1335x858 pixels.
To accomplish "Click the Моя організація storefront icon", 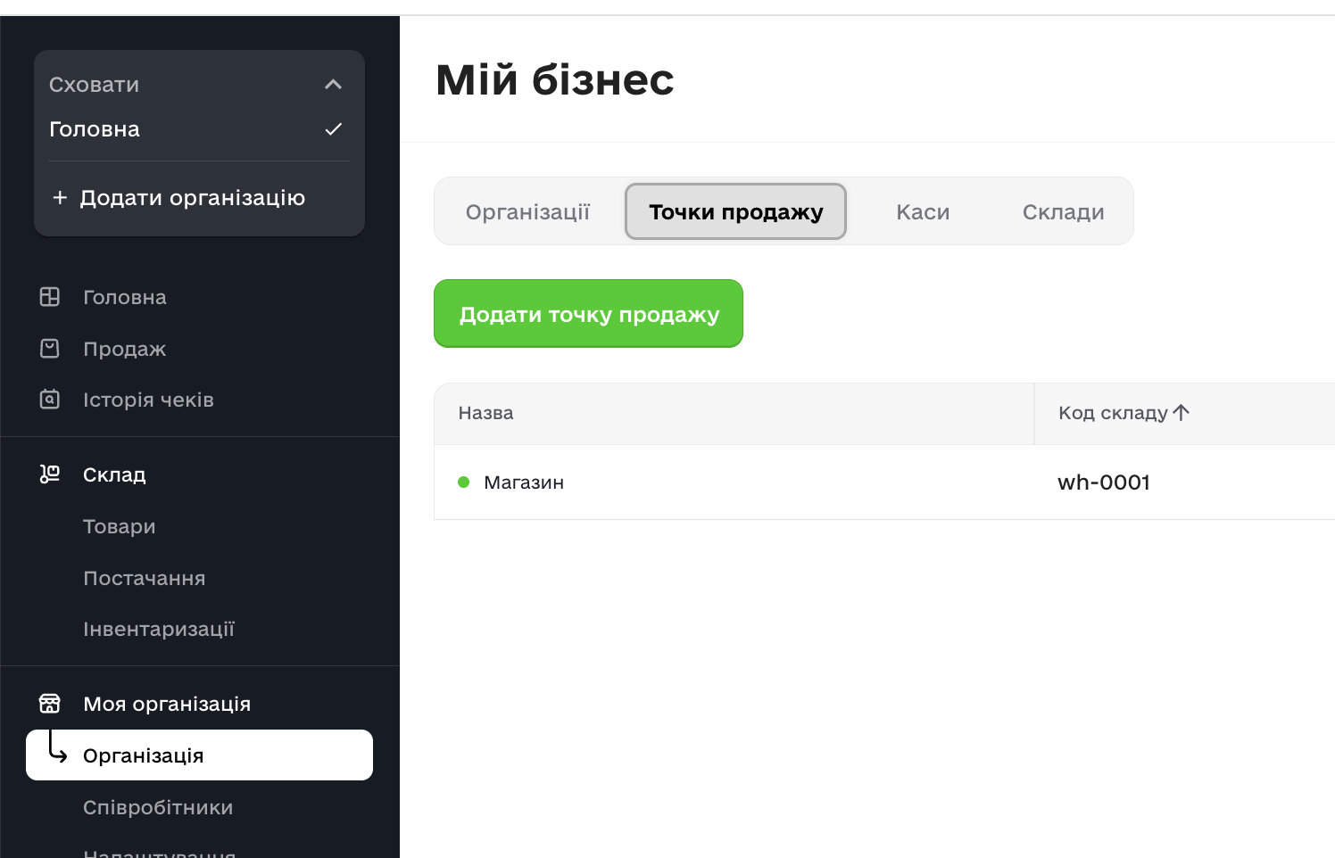I will [50, 704].
